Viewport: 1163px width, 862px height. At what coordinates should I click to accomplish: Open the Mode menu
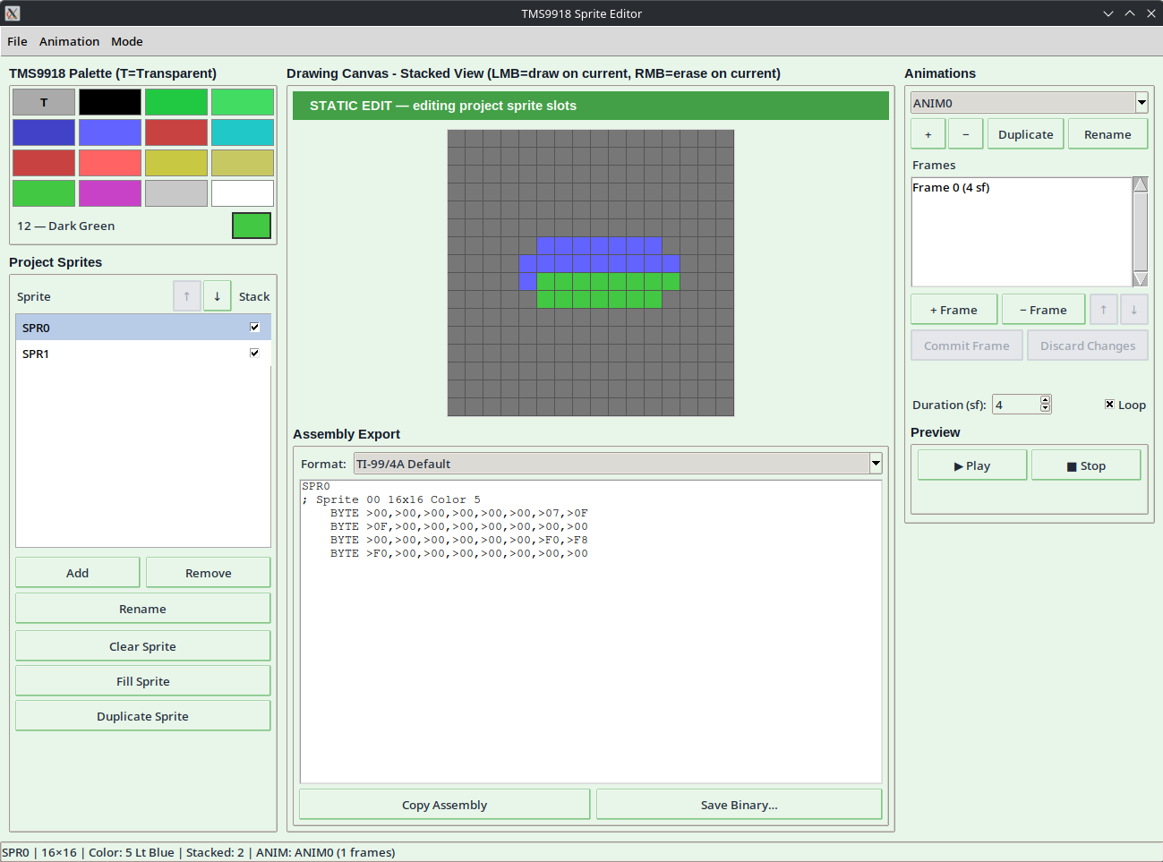pyautogui.click(x=127, y=41)
